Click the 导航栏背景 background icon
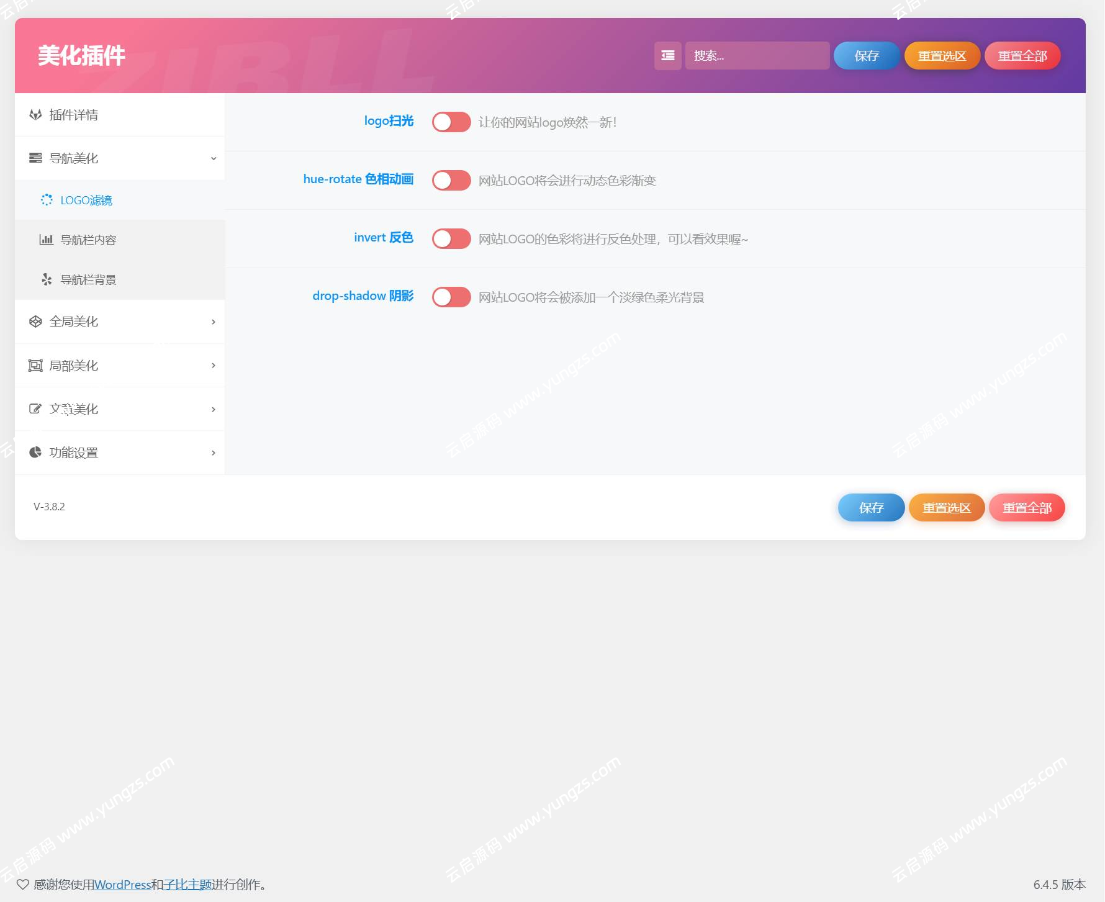The width and height of the screenshot is (1105, 902). [47, 279]
